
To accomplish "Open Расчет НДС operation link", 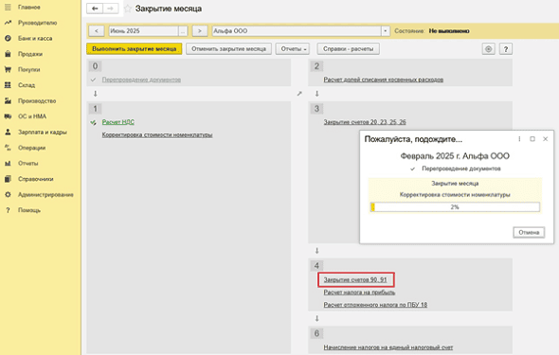I will (x=118, y=122).
